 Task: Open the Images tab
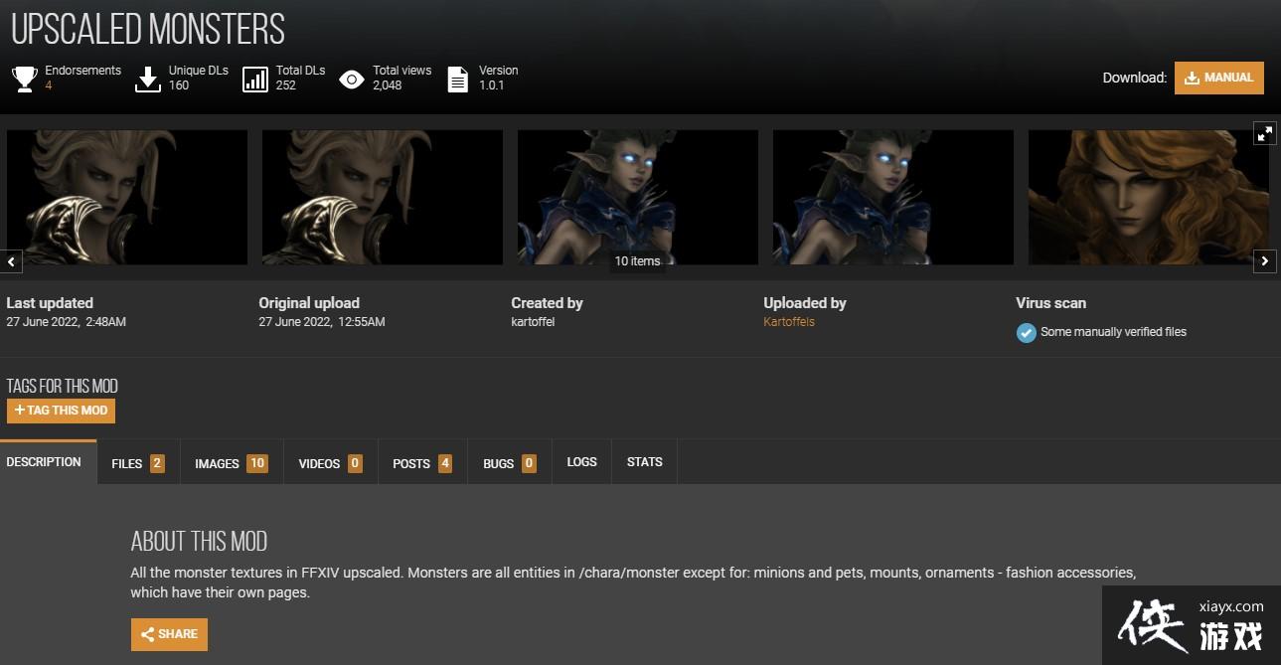point(231,463)
